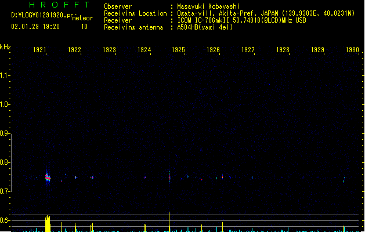This screenshot has height=232, width=365.
Task: Click the small echo at 1924
Action: click(x=145, y=177)
